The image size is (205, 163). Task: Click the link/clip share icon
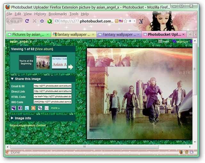point(40,108)
